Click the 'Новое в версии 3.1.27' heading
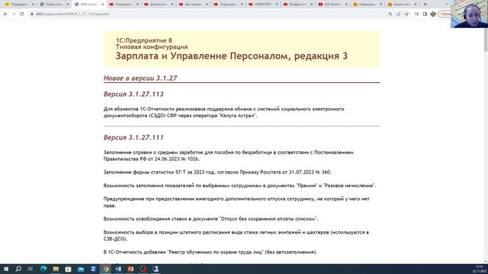Viewport: 488px width, 274px height. [x=140, y=78]
